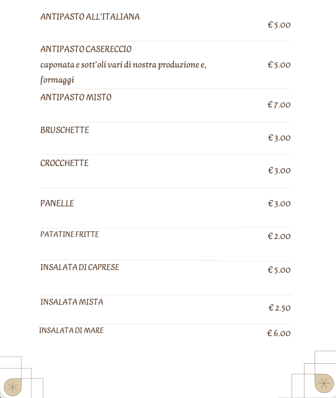Click the €6.00 price for Insalata di Mare
This screenshot has width=336, height=398.
click(x=279, y=333)
